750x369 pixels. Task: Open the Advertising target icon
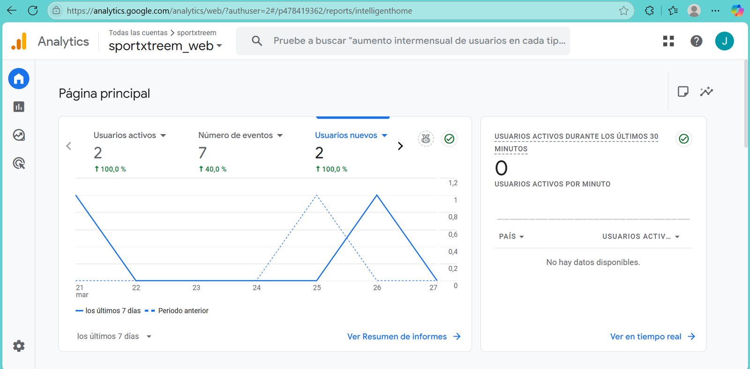(x=19, y=163)
